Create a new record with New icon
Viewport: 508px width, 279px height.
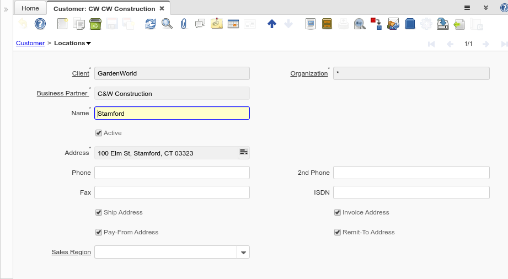coord(62,24)
